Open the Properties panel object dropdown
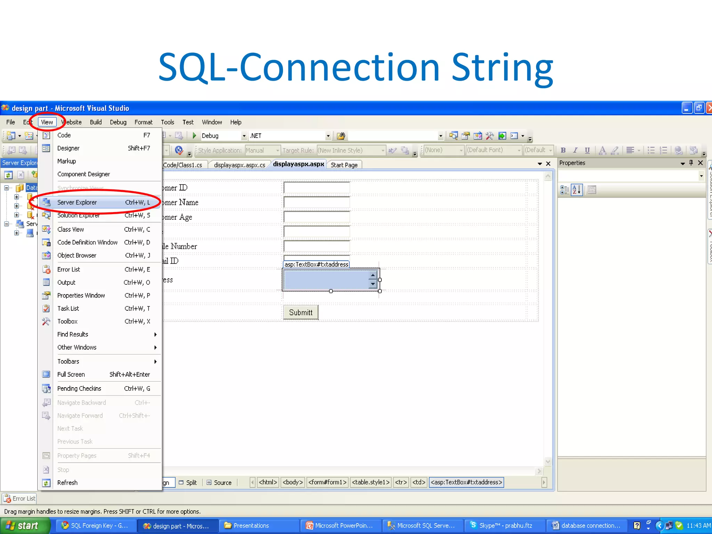Screen dimensions: 712x534 point(701,176)
